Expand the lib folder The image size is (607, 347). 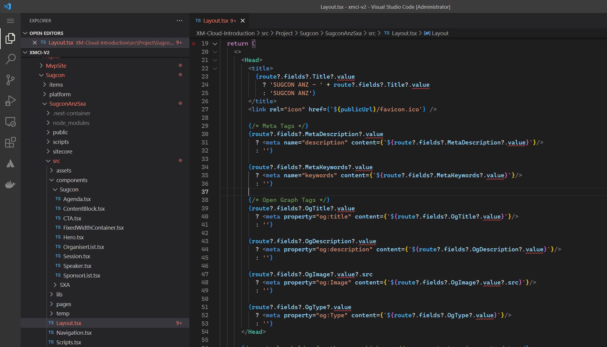(x=52, y=295)
